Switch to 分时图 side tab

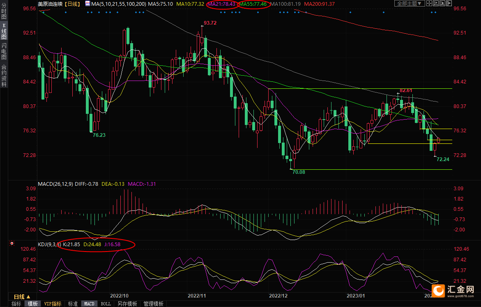coord(4,11)
